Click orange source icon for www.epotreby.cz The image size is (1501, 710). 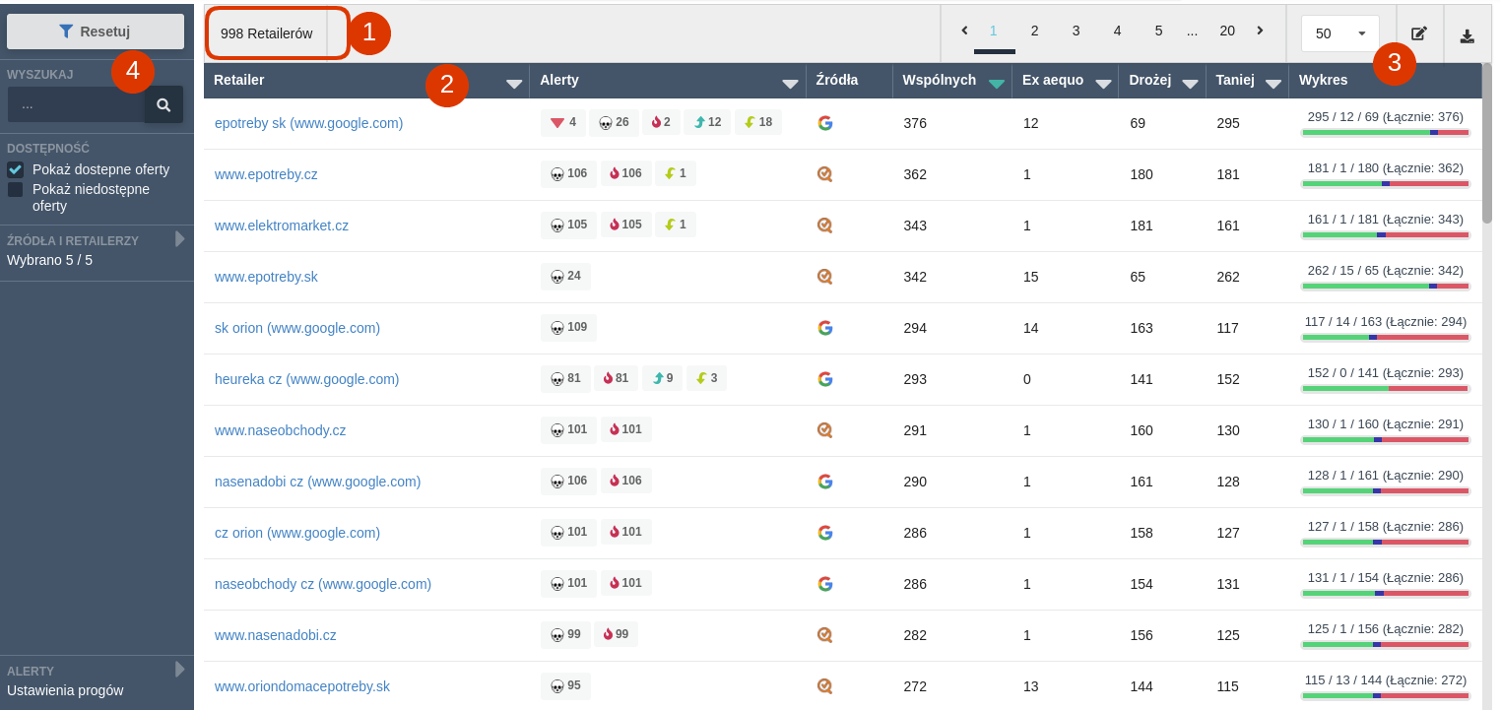click(x=825, y=174)
